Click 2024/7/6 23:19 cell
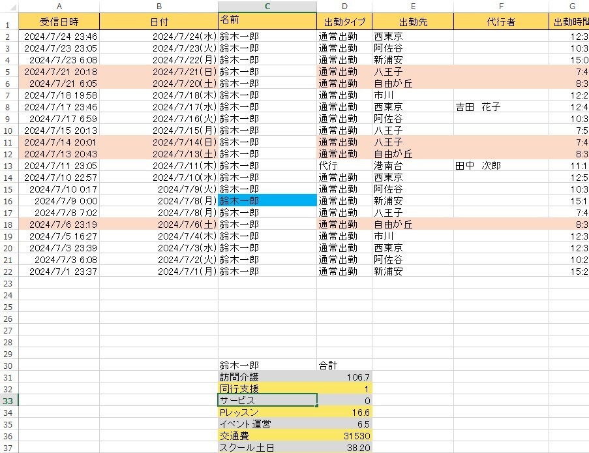The height and width of the screenshot is (453, 589). pyautogui.click(x=59, y=225)
